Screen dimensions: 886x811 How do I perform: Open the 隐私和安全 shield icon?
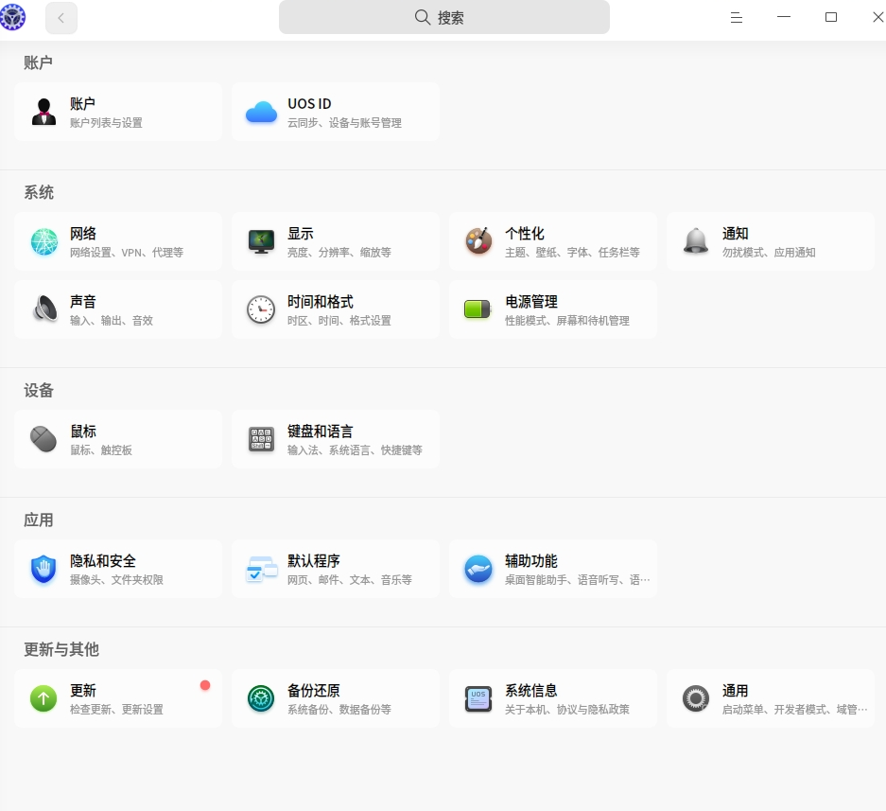tap(43, 569)
